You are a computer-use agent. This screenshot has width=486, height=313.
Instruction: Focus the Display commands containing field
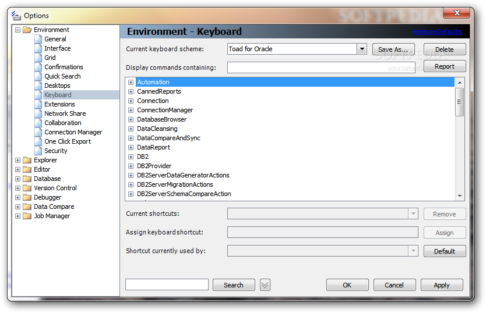[321, 67]
